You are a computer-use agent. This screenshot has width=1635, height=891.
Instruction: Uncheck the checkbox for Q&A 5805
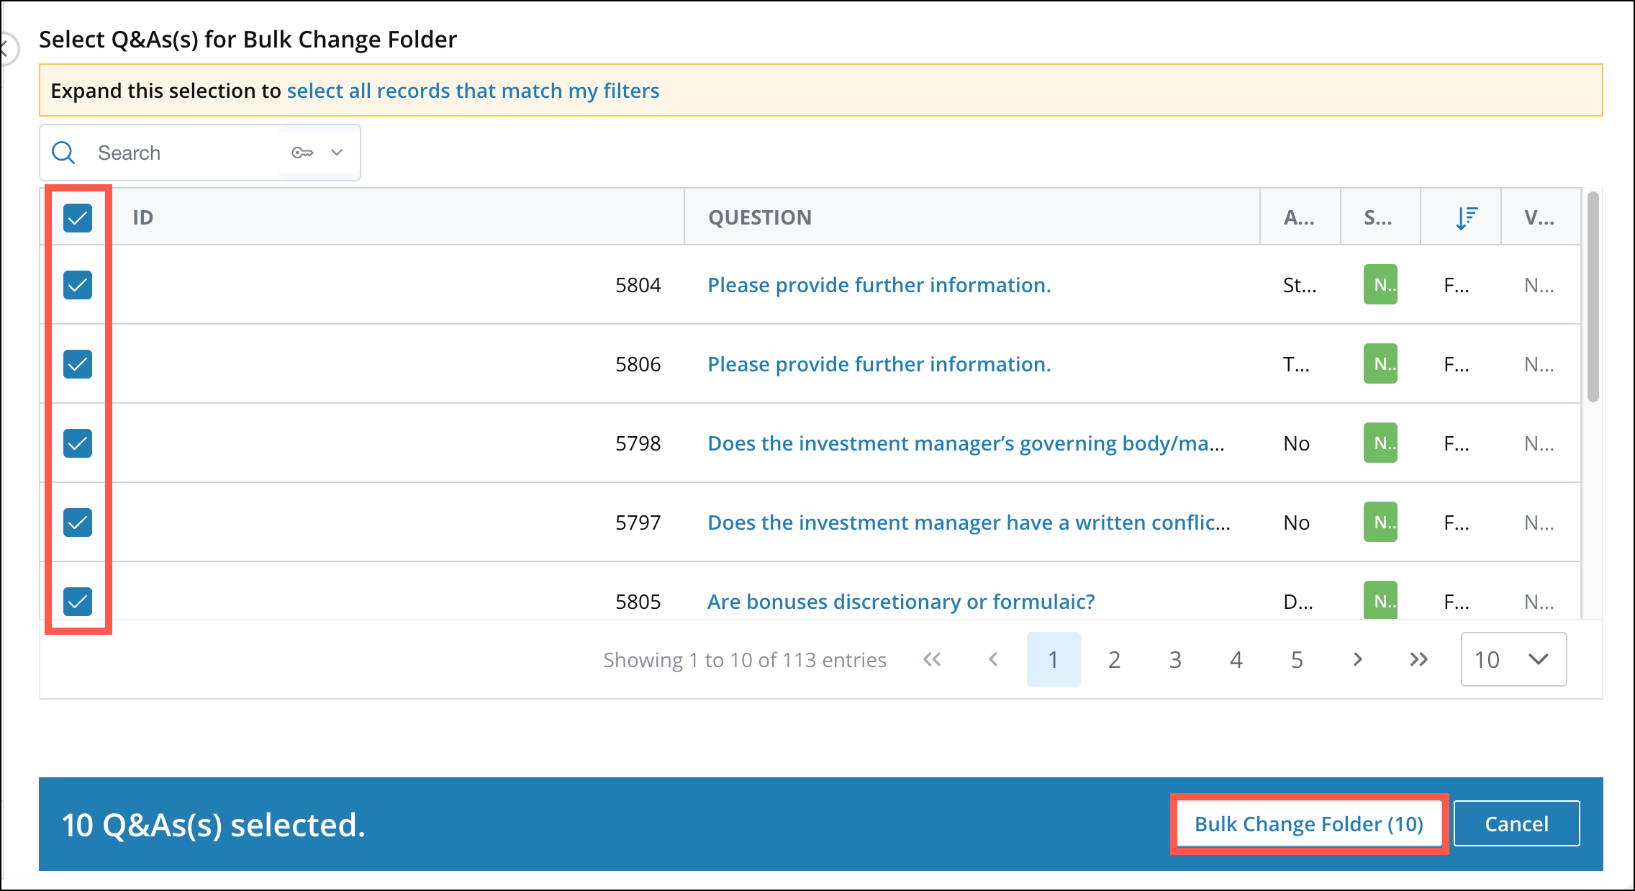(x=78, y=602)
